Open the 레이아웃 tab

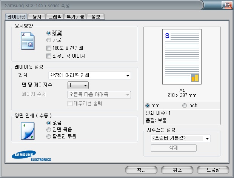(x=16, y=17)
